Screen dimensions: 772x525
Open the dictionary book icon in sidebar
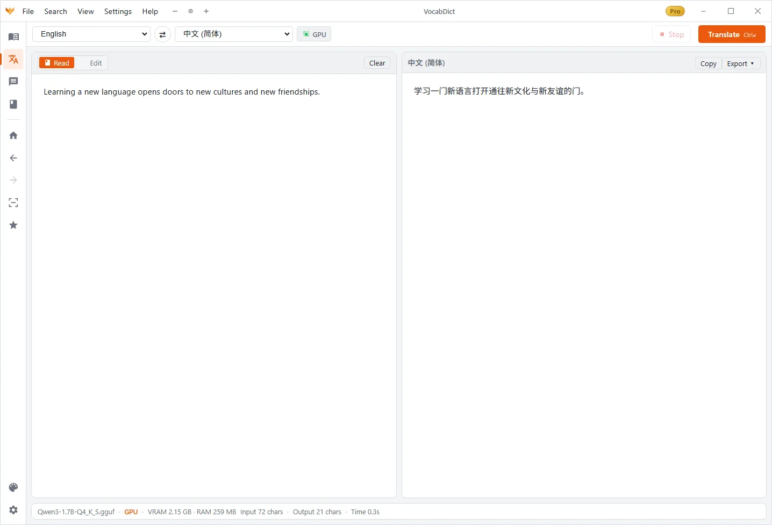pos(13,37)
